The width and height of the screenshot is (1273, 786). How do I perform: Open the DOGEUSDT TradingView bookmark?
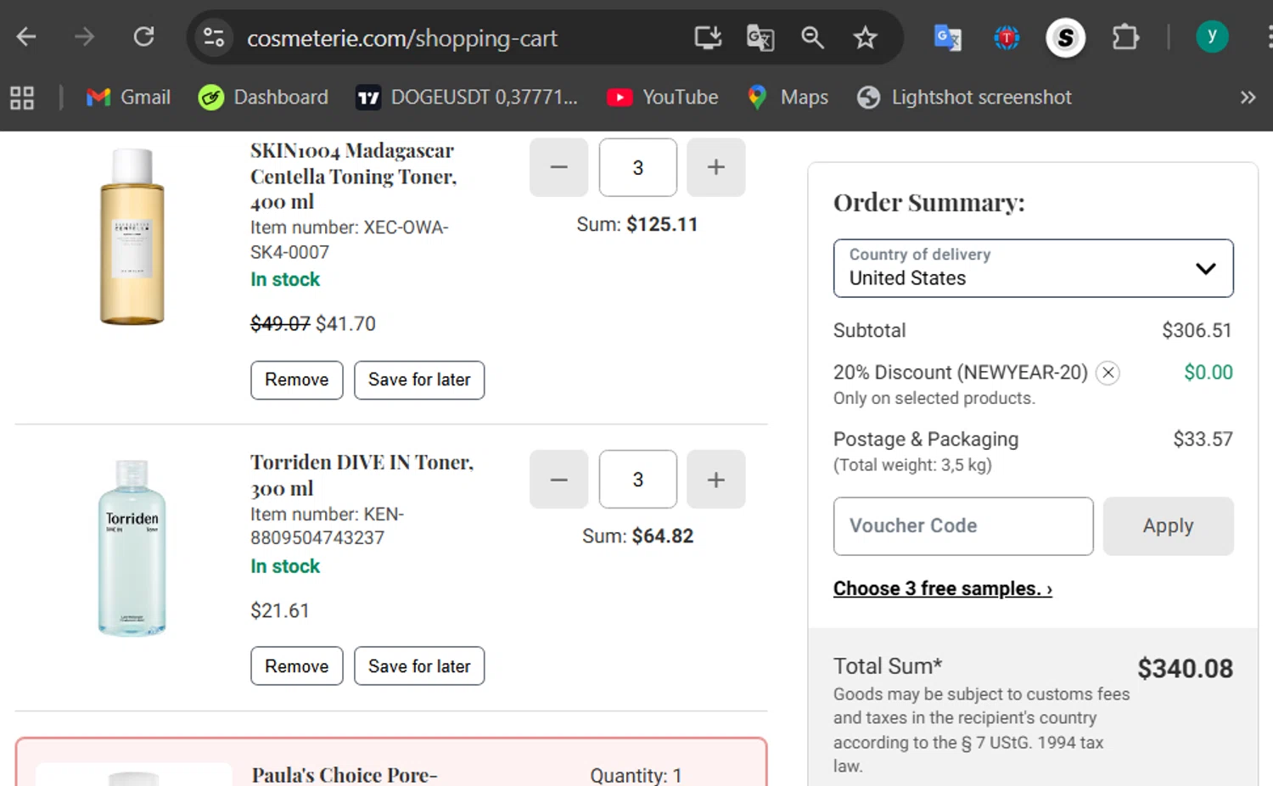(467, 98)
